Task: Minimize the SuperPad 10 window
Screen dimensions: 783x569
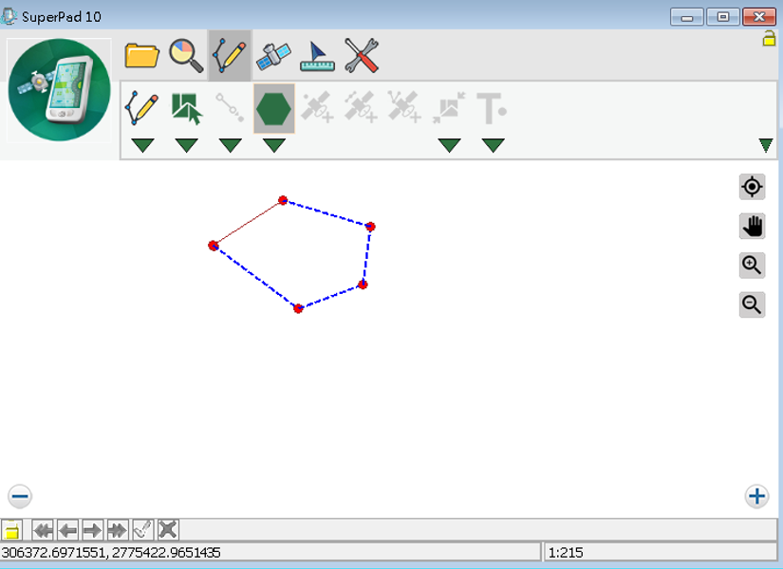Action: 686,17
